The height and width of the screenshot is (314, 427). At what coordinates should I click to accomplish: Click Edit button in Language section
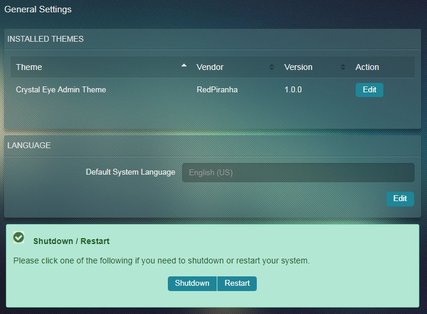[x=400, y=199]
